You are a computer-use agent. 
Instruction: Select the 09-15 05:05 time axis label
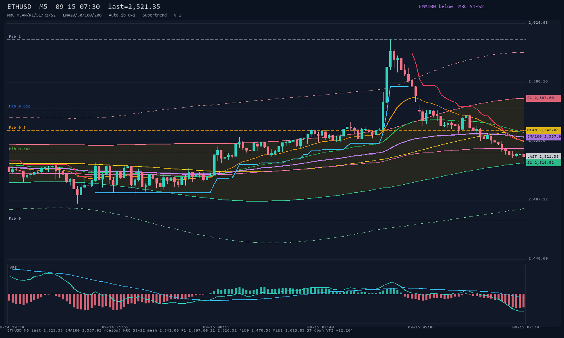point(421,327)
